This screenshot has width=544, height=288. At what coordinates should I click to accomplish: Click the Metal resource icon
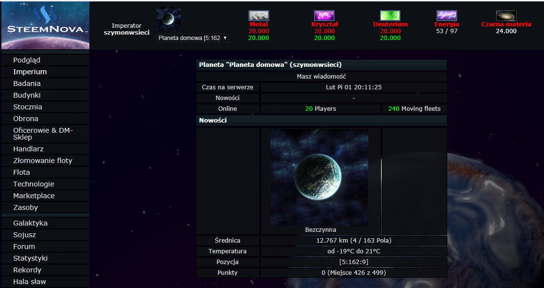[259, 16]
